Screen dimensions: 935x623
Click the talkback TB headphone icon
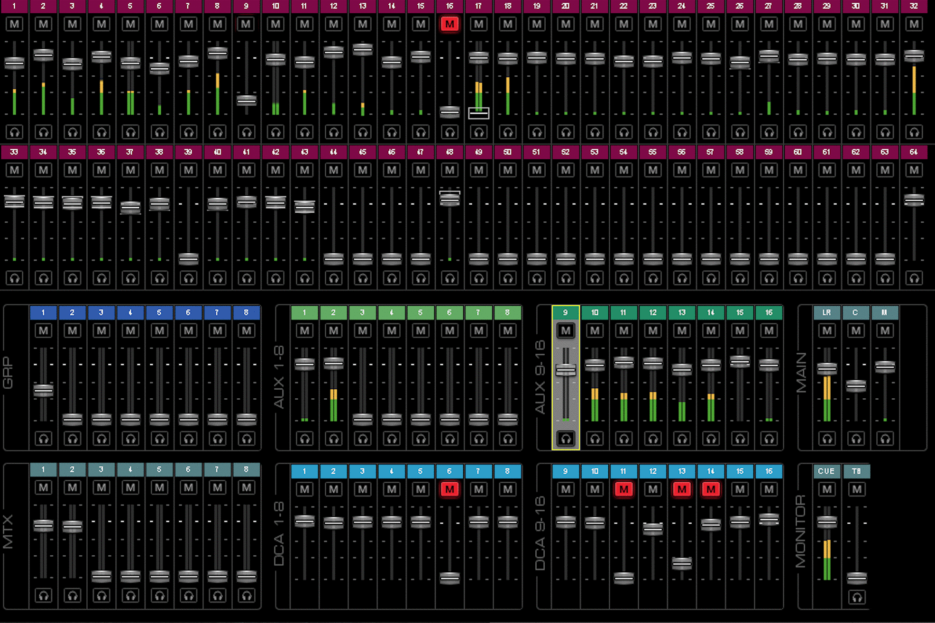(856, 597)
